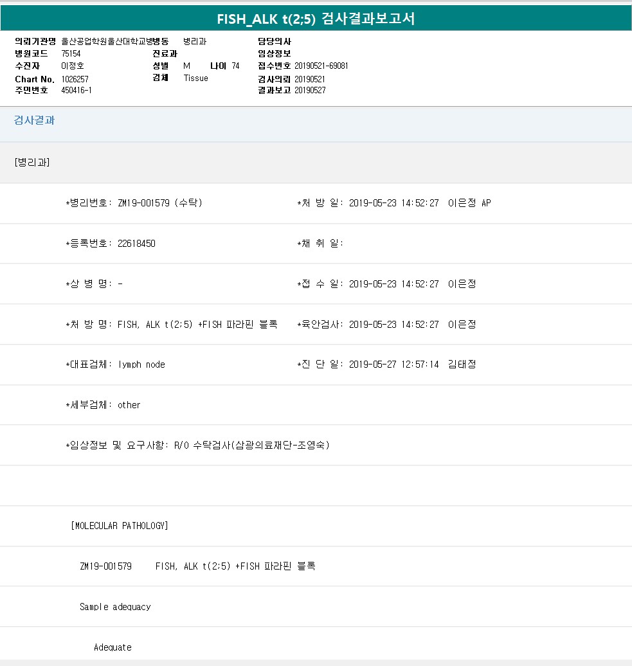The width and height of the screenshot is (632, 666).
Task: Select 임상정보 및 요구사항 R/O 수탁검사 line
Action: (198, 445)
